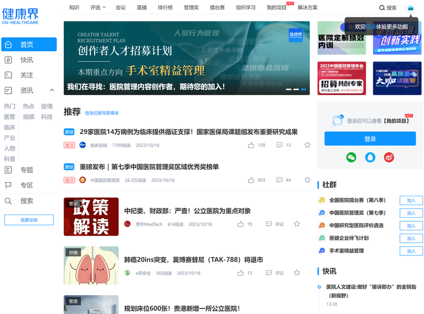Viewport: 424px width, 314px height.
Task: Click the WeChat login icon
Action: tap(351, 157)
